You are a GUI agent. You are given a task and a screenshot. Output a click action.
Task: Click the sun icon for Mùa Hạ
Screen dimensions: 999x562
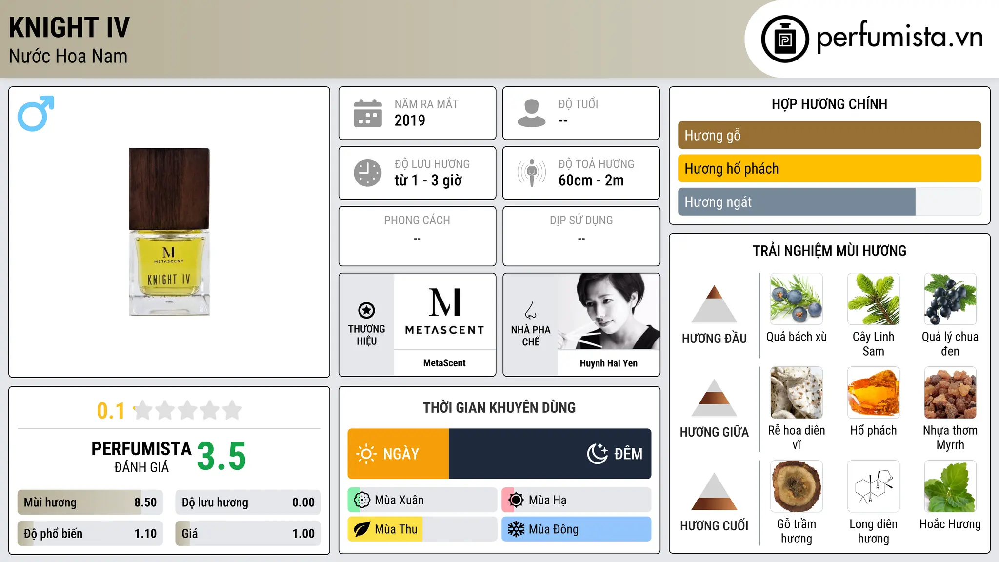point(516,500)
